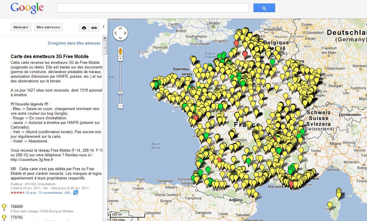Click the blue search magnifier button
The image size is (367, 221).
click(x=264, y=8)
